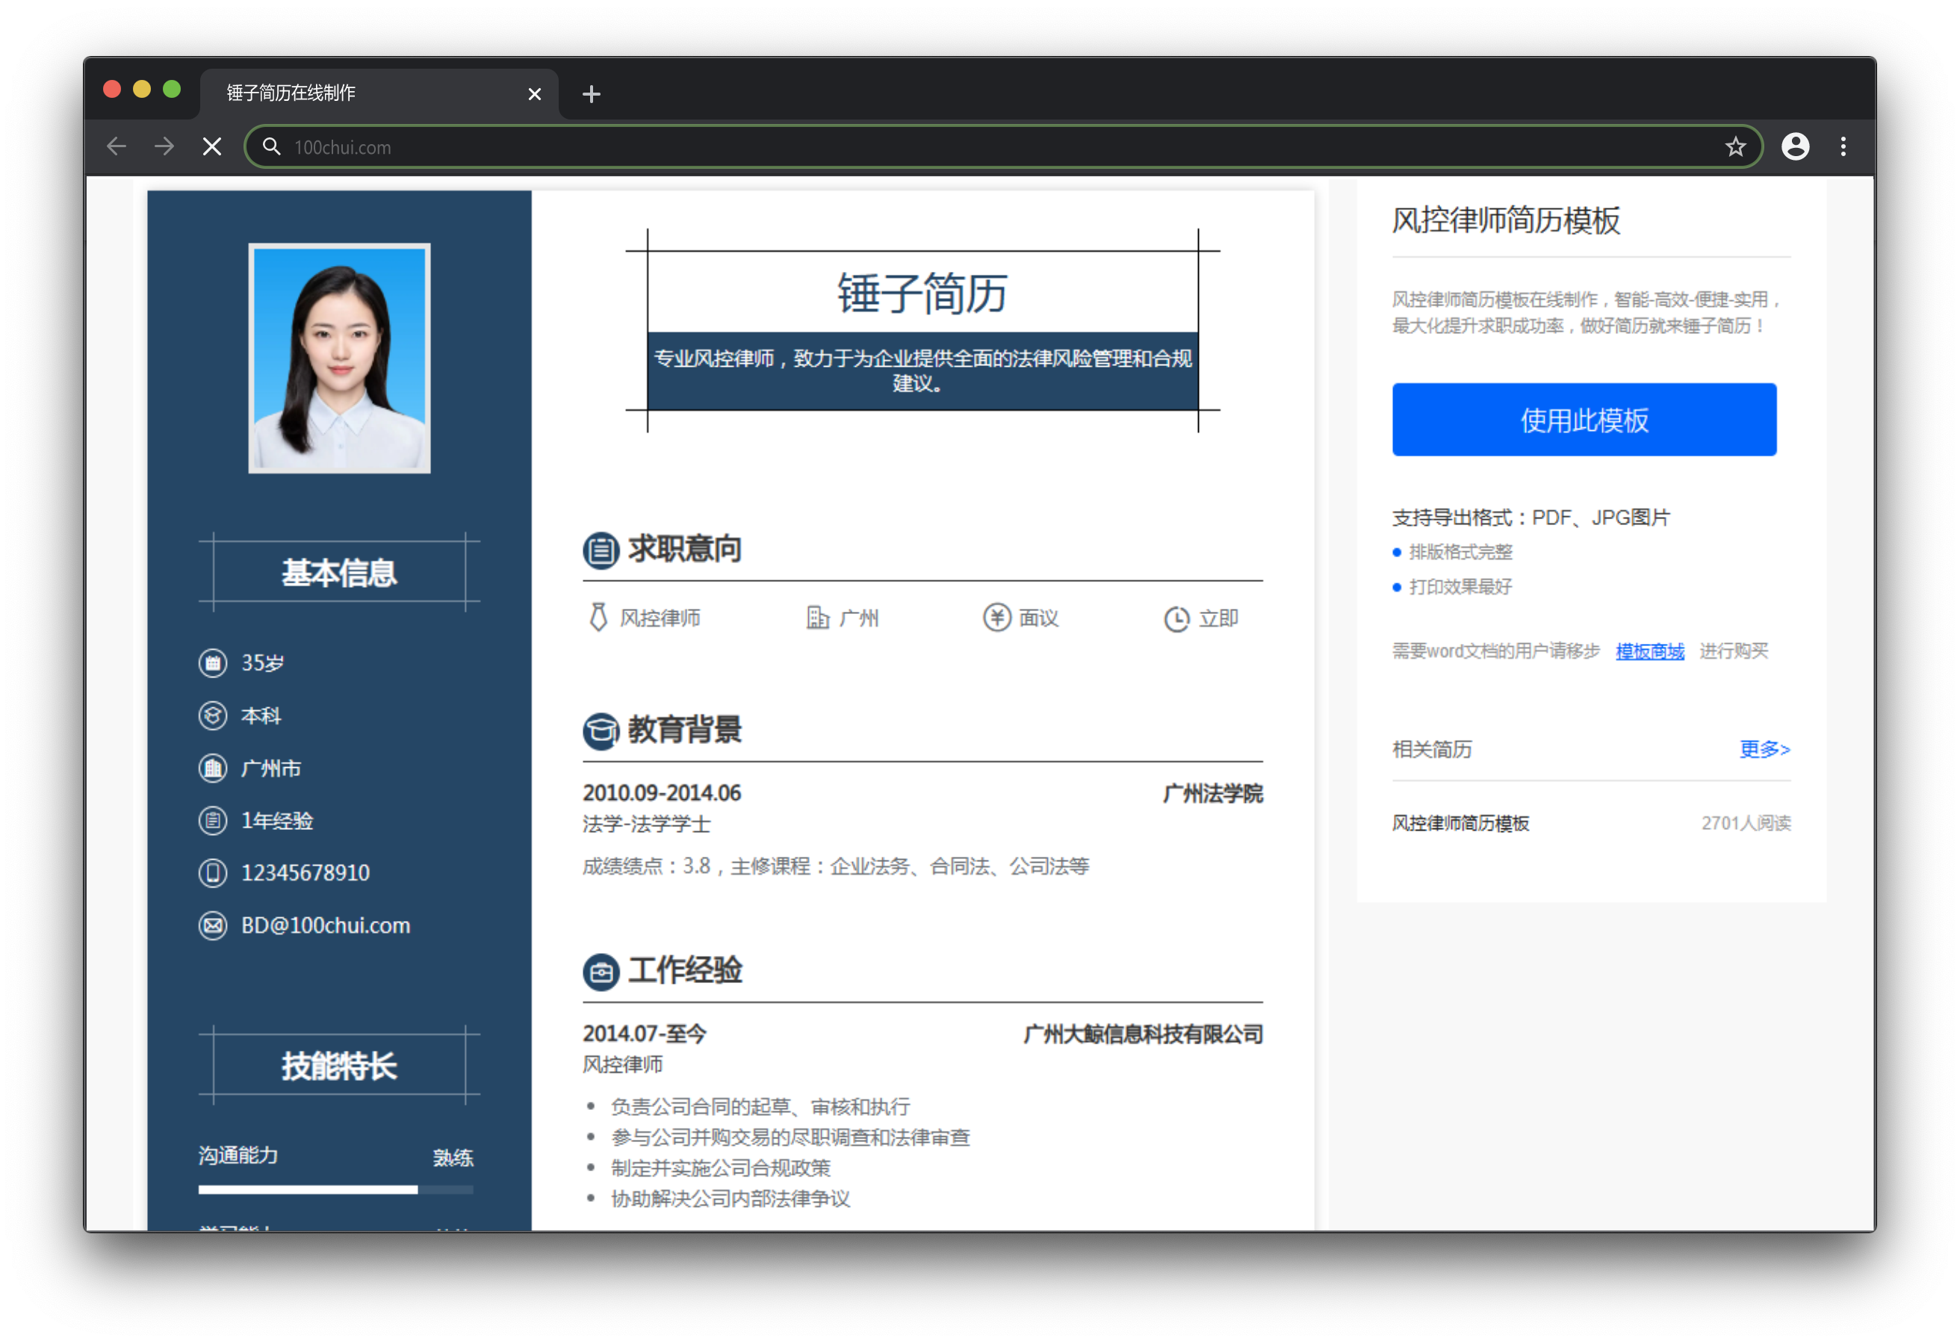Click the 沟通能力 skill progress bar

pos(335,1189)
